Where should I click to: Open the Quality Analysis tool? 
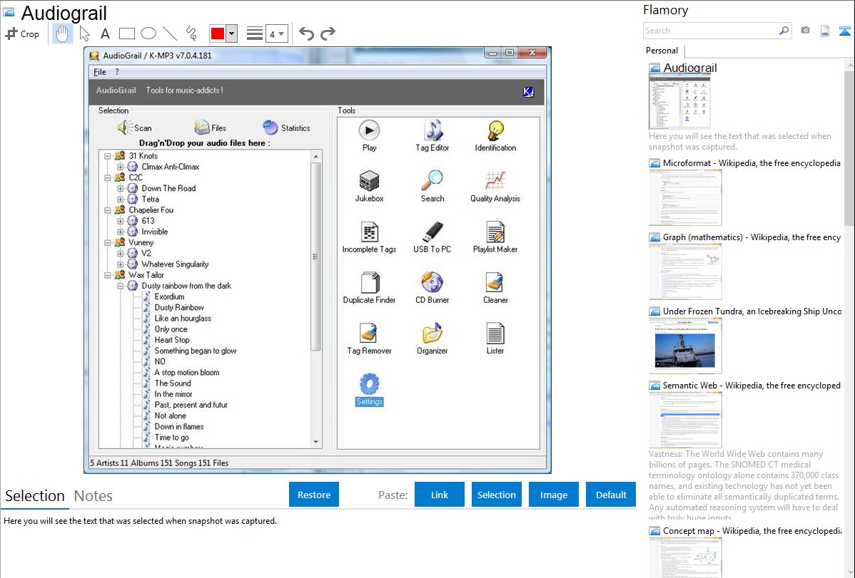pos(495,186)
